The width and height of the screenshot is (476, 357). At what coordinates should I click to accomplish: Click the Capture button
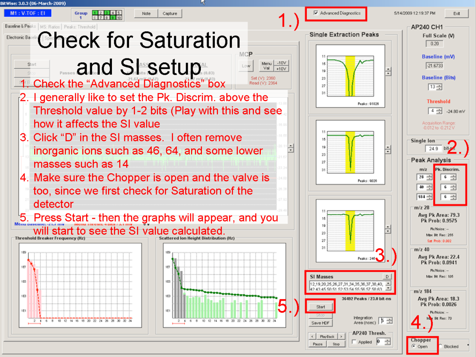[170, 14]
